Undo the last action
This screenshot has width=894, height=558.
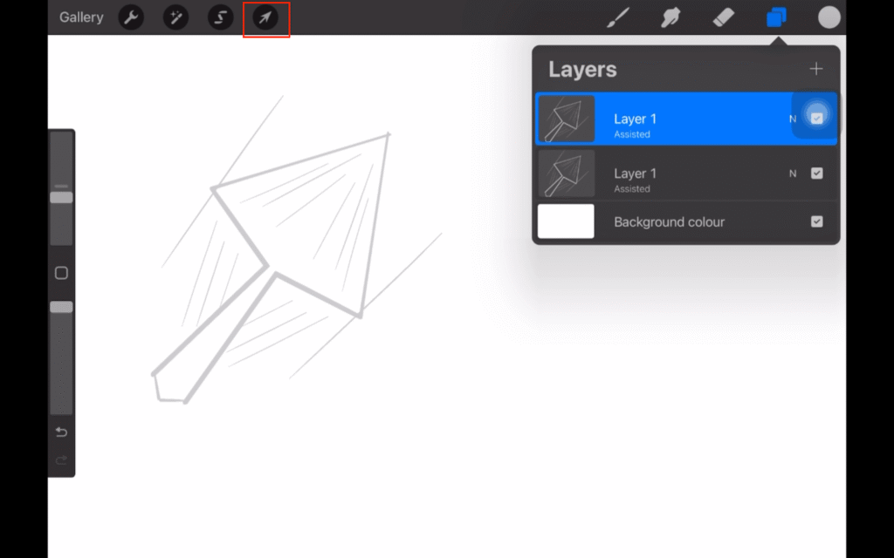(x=61, y=432)
